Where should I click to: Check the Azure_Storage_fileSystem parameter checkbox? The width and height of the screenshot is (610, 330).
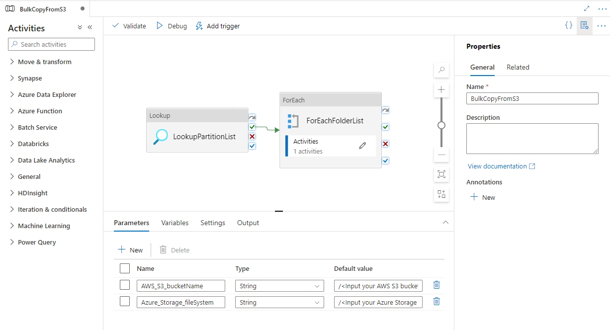click(125, 302)
